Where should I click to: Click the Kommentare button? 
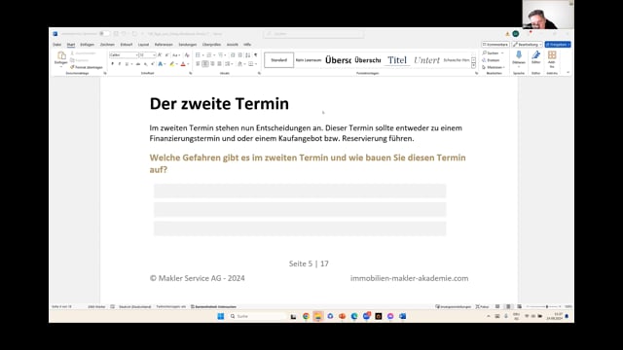click(x=495, y=45)
